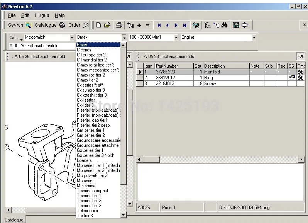Image resolution: width=308 pixels, height=223 pixels.
Task: Click the dropdown list scroll-down arrow
Action: tap(124, 215)
